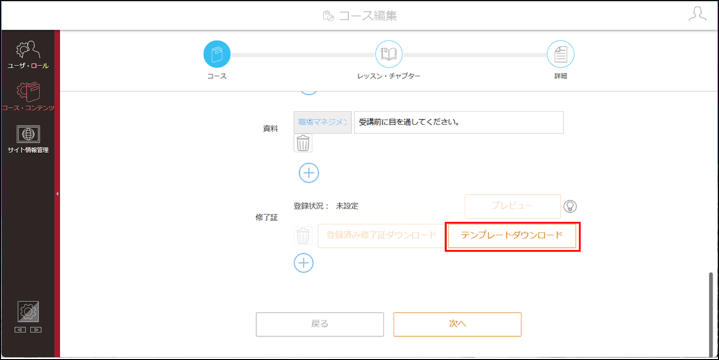
Task: Click the material description input field
Action: click(459, 122)
